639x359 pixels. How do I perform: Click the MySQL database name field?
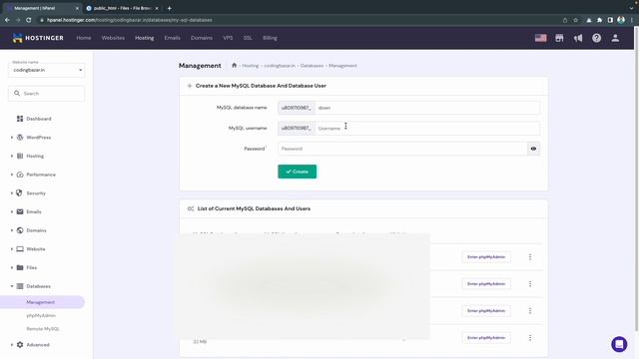click(x=427, y=108)
